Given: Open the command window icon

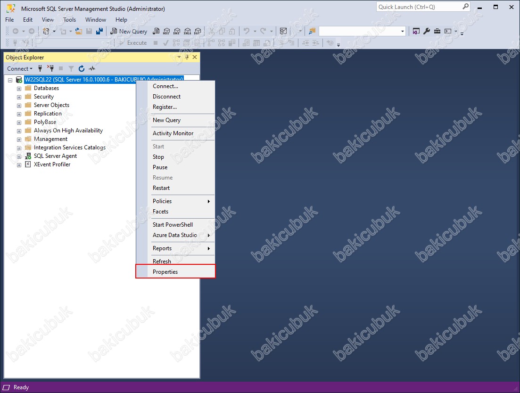Looking at the screenshot, I should click(448, 31).
